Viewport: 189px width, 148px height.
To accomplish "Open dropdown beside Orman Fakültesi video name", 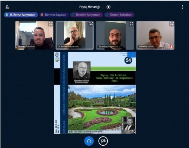I will point(36,47).
